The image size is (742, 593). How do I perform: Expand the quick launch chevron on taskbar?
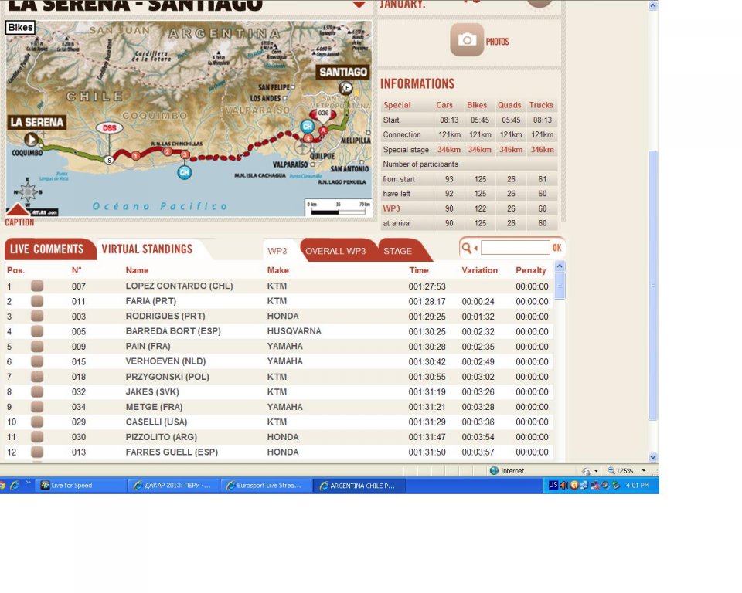pyautogui.click(x=29, y=483)
